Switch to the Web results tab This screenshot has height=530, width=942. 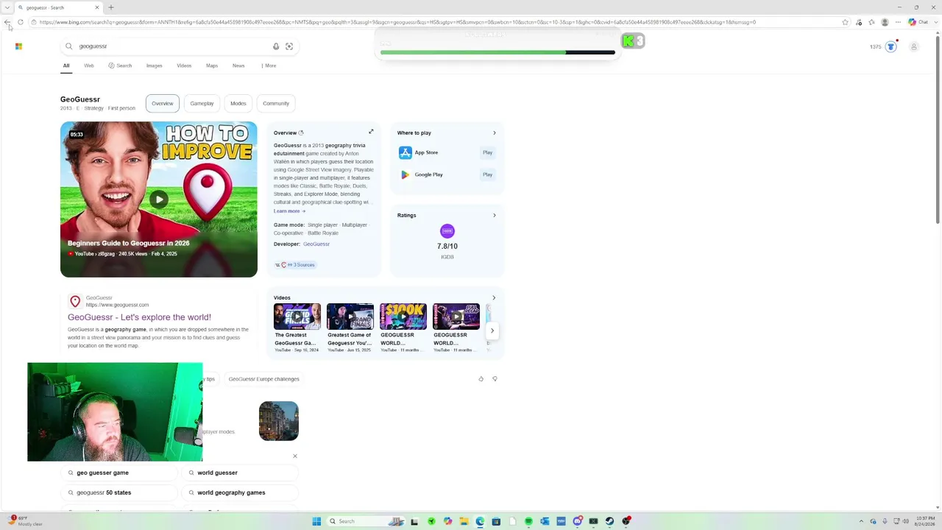89,66
